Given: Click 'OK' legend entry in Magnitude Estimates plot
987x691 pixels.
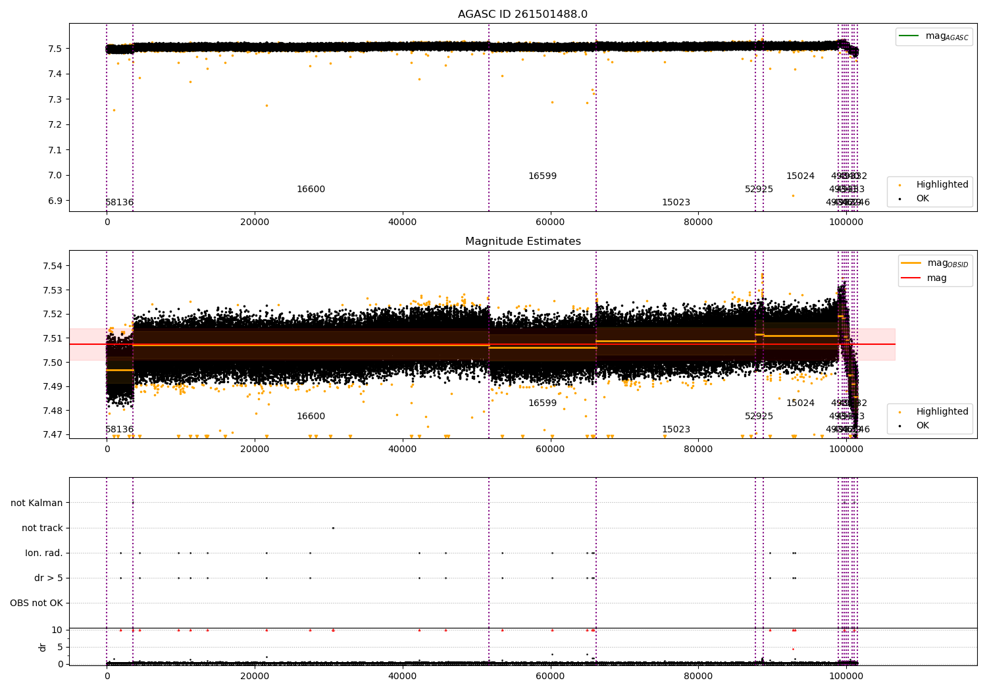Looking at the screenshot, I should 915,425.
